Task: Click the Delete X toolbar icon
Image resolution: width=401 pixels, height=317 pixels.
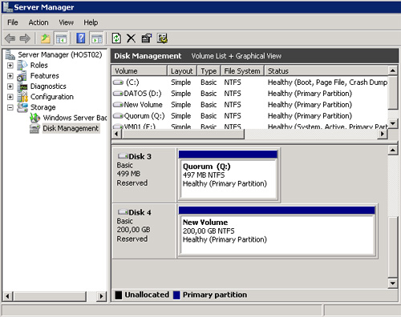Action: pyautogui.click(x=131, y=38)
